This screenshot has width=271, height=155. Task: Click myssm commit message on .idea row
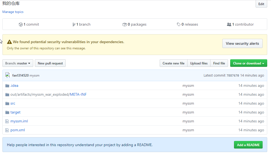pyautogui.click(x=188, y=86)
